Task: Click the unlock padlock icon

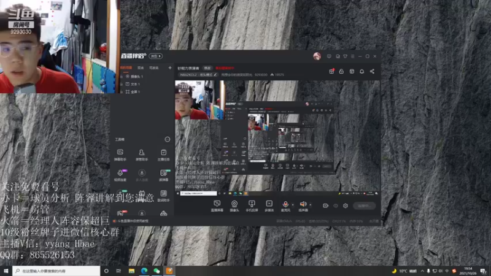Action: [x=341, y=71]
